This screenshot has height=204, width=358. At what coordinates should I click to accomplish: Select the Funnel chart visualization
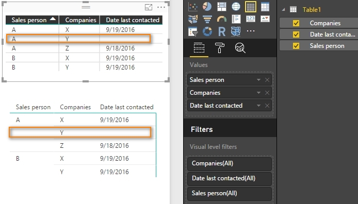207,19
